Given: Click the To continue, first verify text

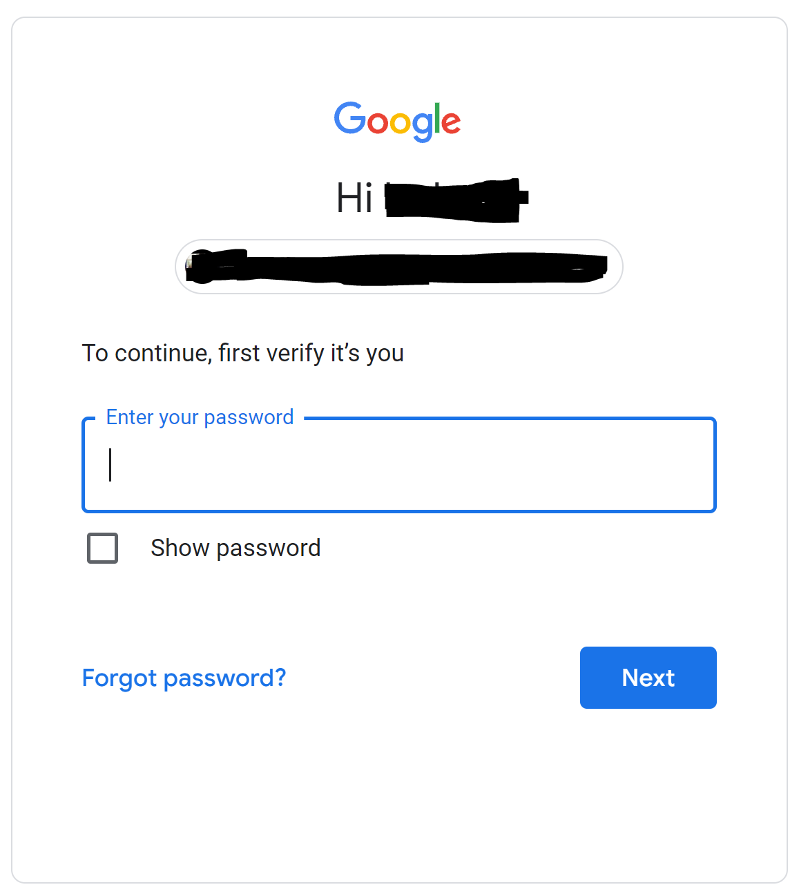Looking at the screenshot, I should tap(243, 353).
